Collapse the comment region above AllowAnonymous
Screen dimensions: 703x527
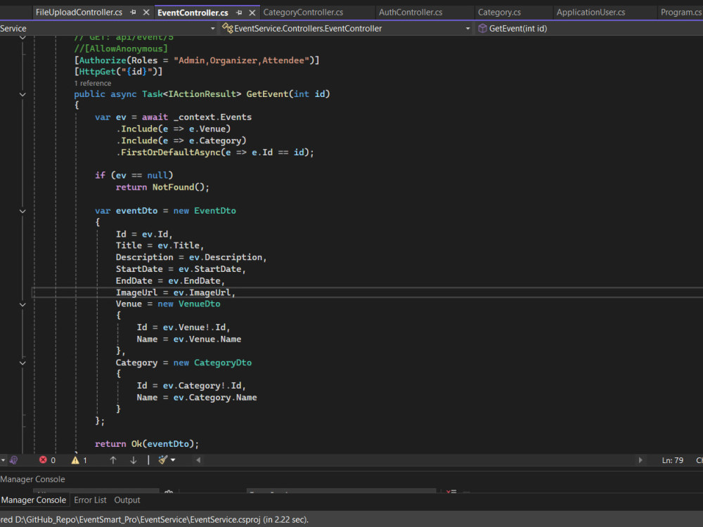click(x=22, y=38)
